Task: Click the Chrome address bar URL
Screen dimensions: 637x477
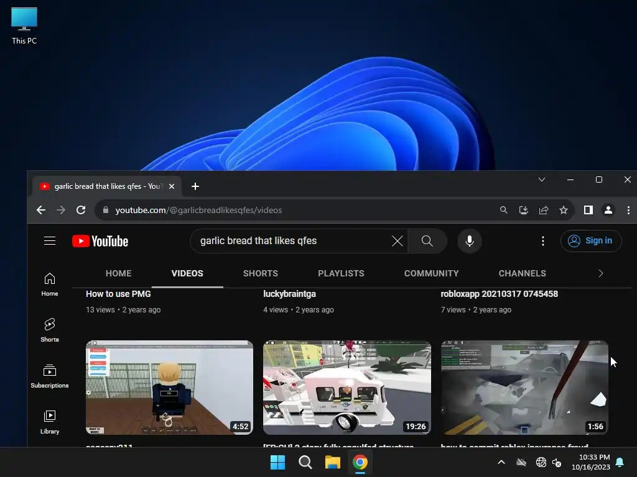Action: point(198,210)
